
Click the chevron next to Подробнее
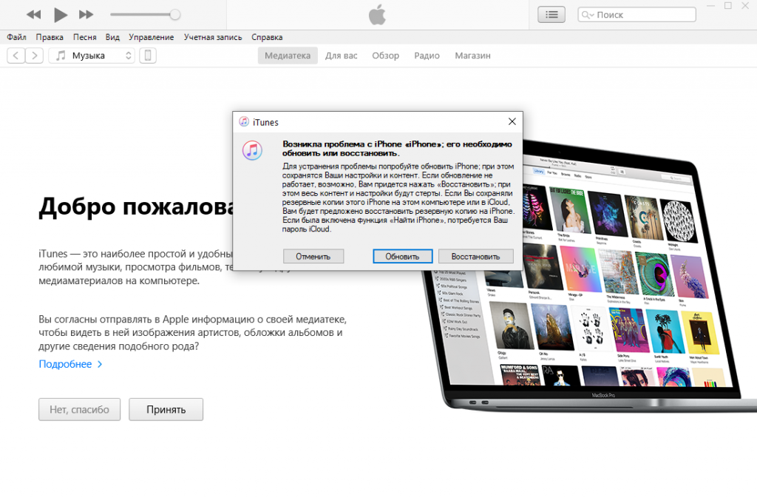click(x=100, y=364)
